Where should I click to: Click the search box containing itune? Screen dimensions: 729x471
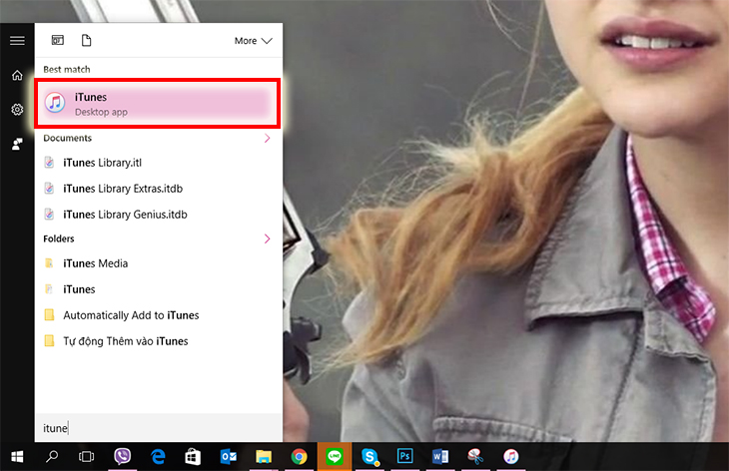coord(159,428)
